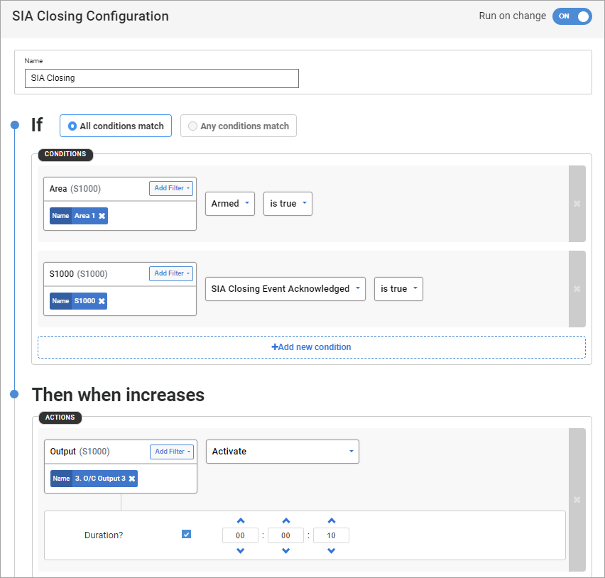Click Add new condition
Image resolution: width=605 pixels, height=578 pixels.
click(x=311, y=347)
